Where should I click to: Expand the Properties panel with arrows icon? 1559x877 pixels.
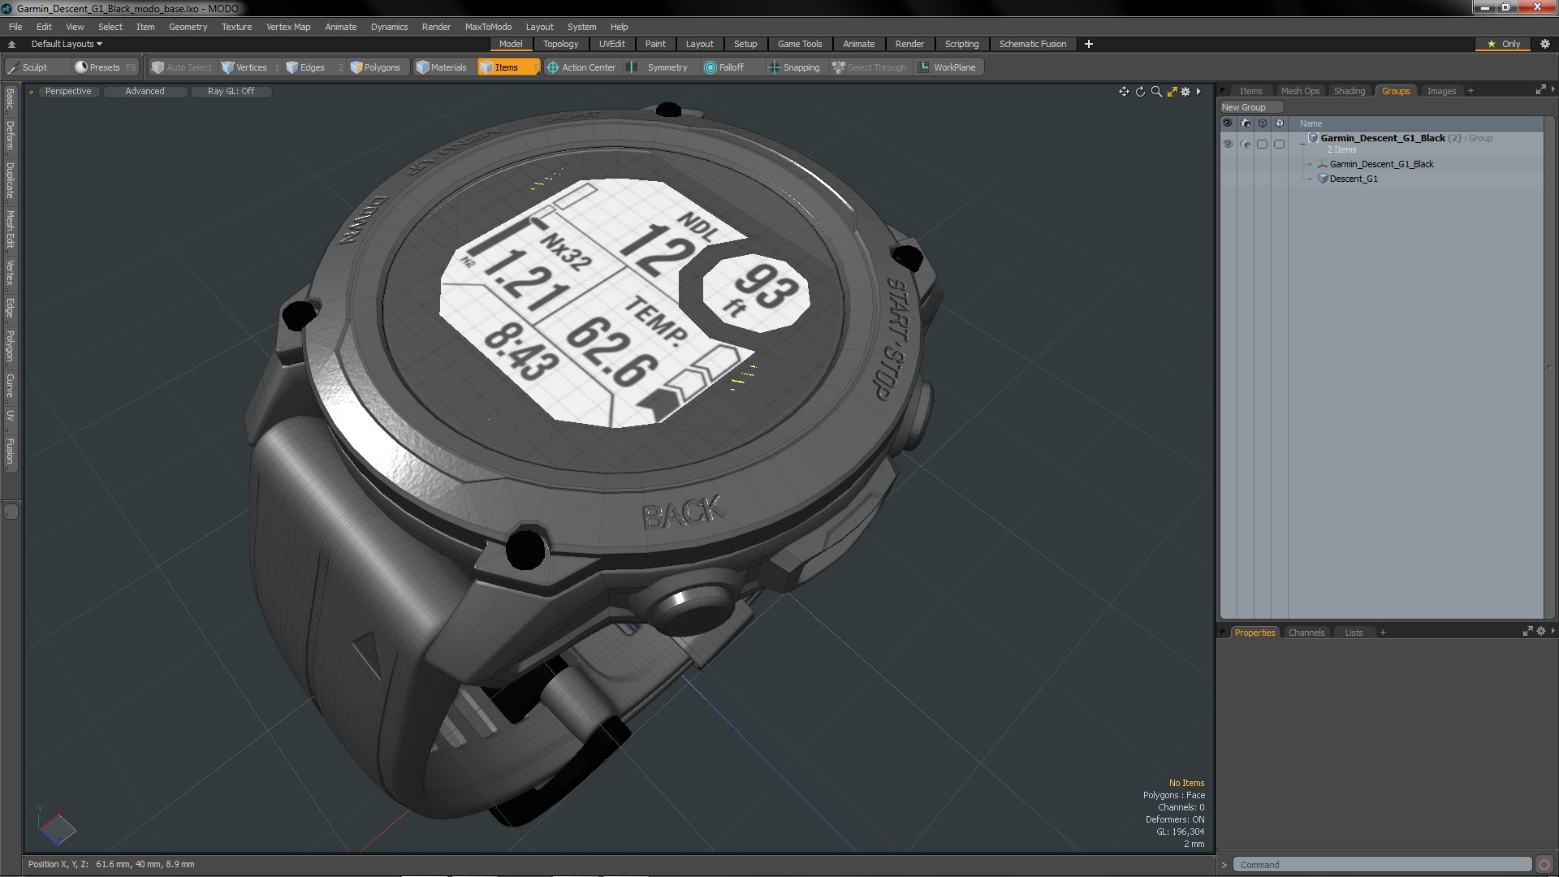point(1527,631)
